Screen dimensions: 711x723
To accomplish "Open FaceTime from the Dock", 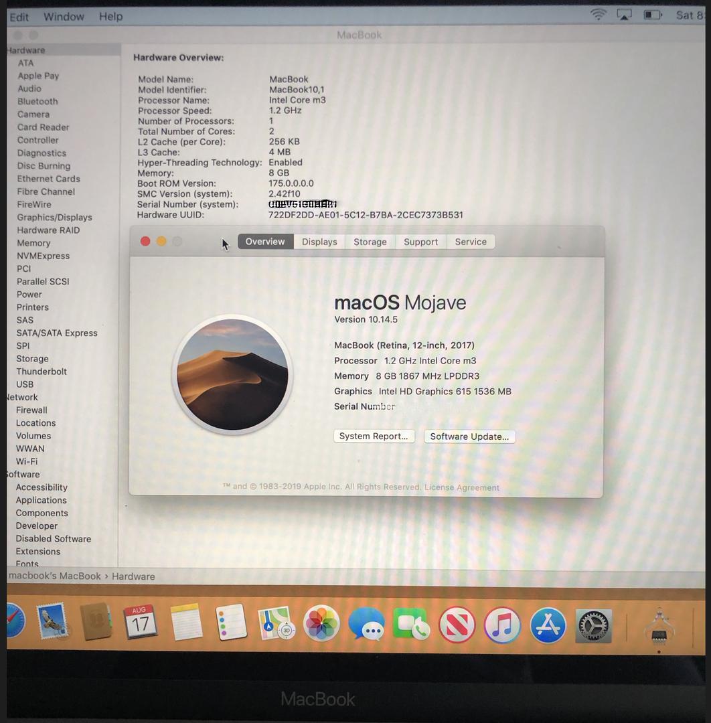I will click(411, 625).
